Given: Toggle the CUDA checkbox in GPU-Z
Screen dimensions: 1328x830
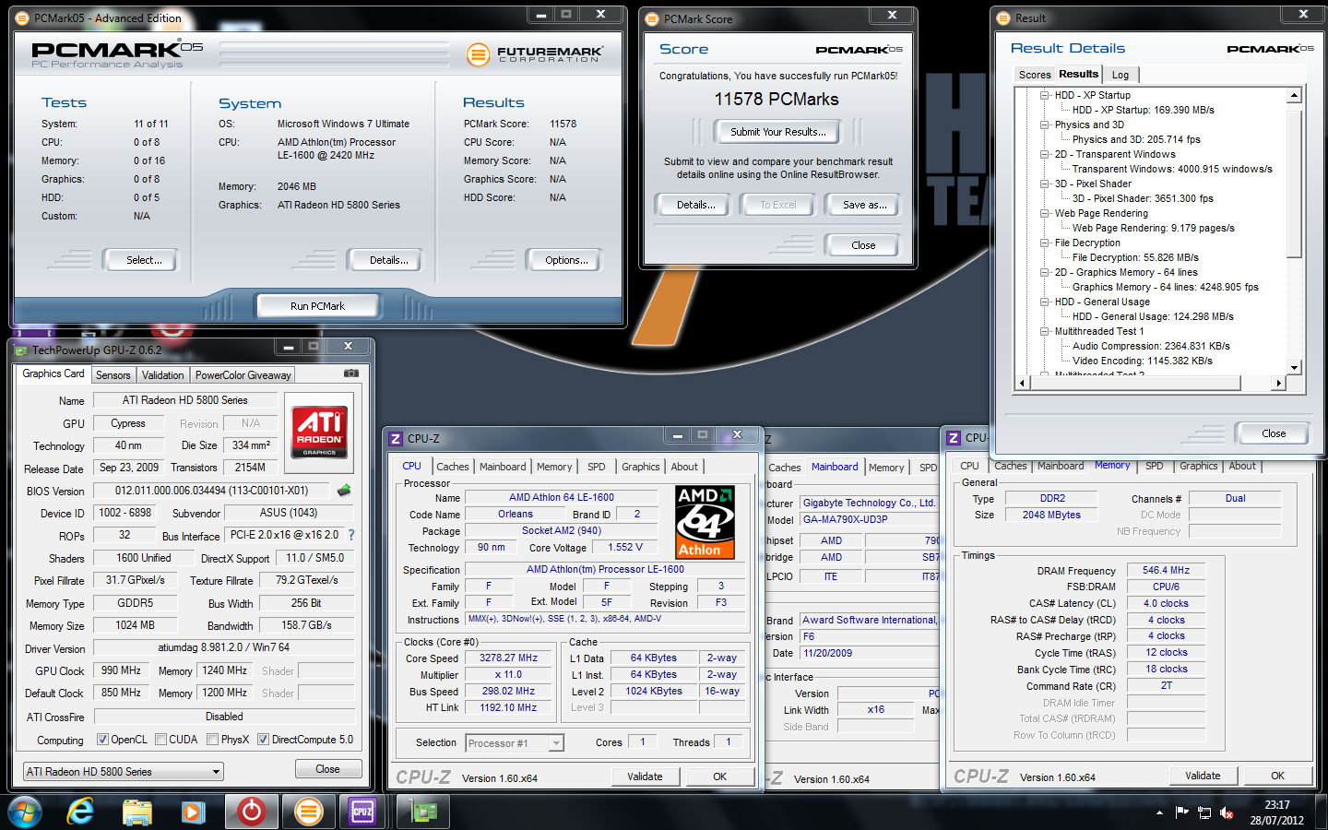Looking at the screenshot, I should (161, 740).
